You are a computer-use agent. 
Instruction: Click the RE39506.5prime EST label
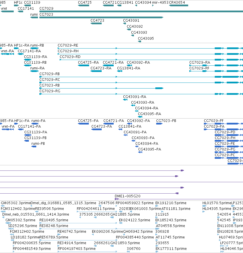point(49,209)
